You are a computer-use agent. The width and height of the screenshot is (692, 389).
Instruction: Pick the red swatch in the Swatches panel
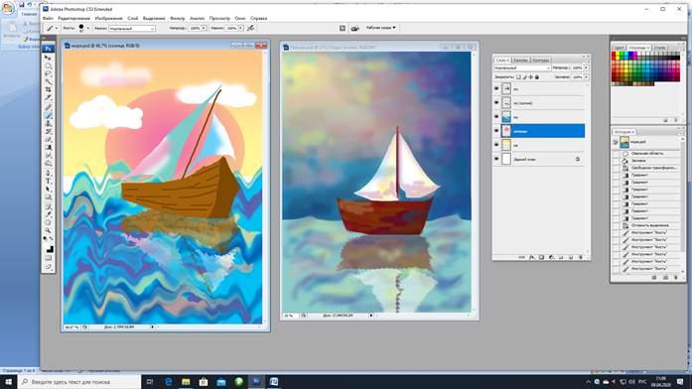pos(614,55)
